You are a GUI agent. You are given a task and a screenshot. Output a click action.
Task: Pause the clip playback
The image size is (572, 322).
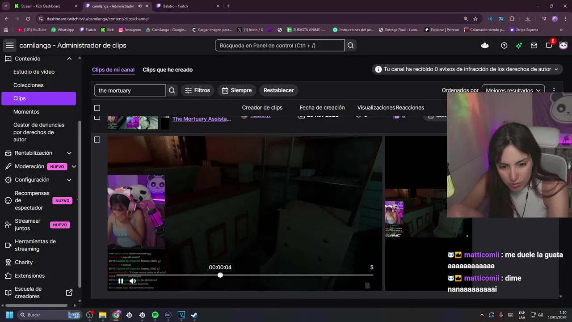click(x=121, y=281)
